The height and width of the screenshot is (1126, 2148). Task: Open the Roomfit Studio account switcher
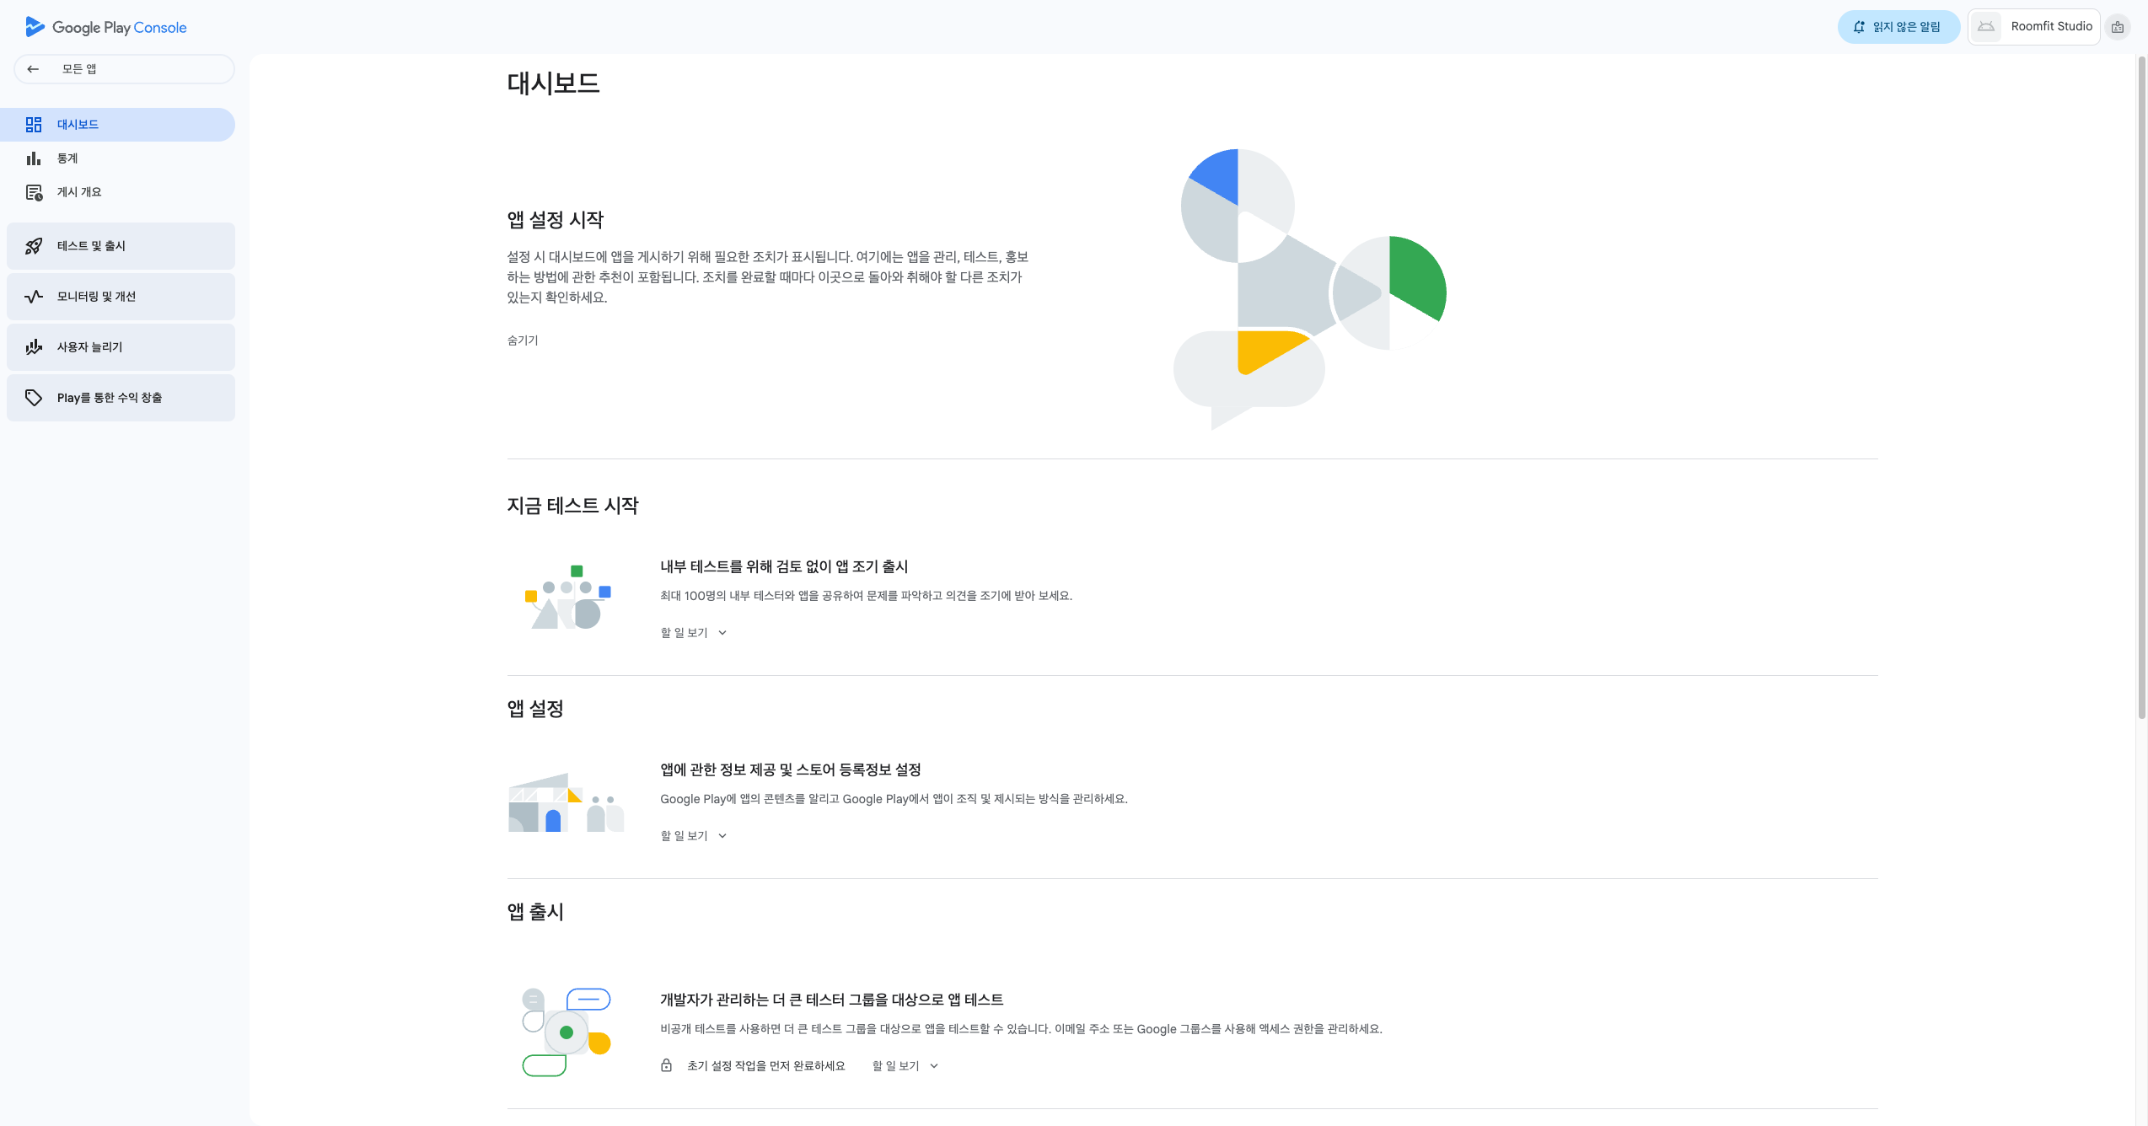2034,27
